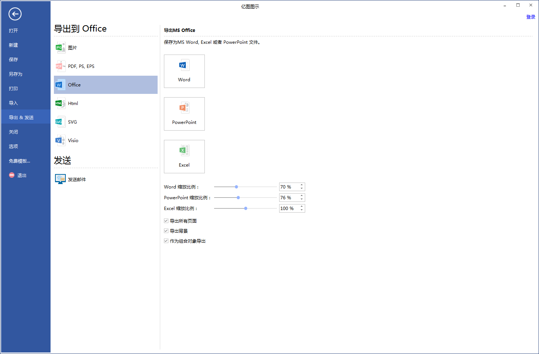Screen dimensions: 539x354
Task: Select the Html export icon
Action: point(60,103)
